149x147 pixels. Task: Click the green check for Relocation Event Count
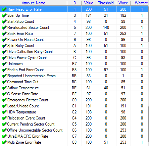(4, 118)
